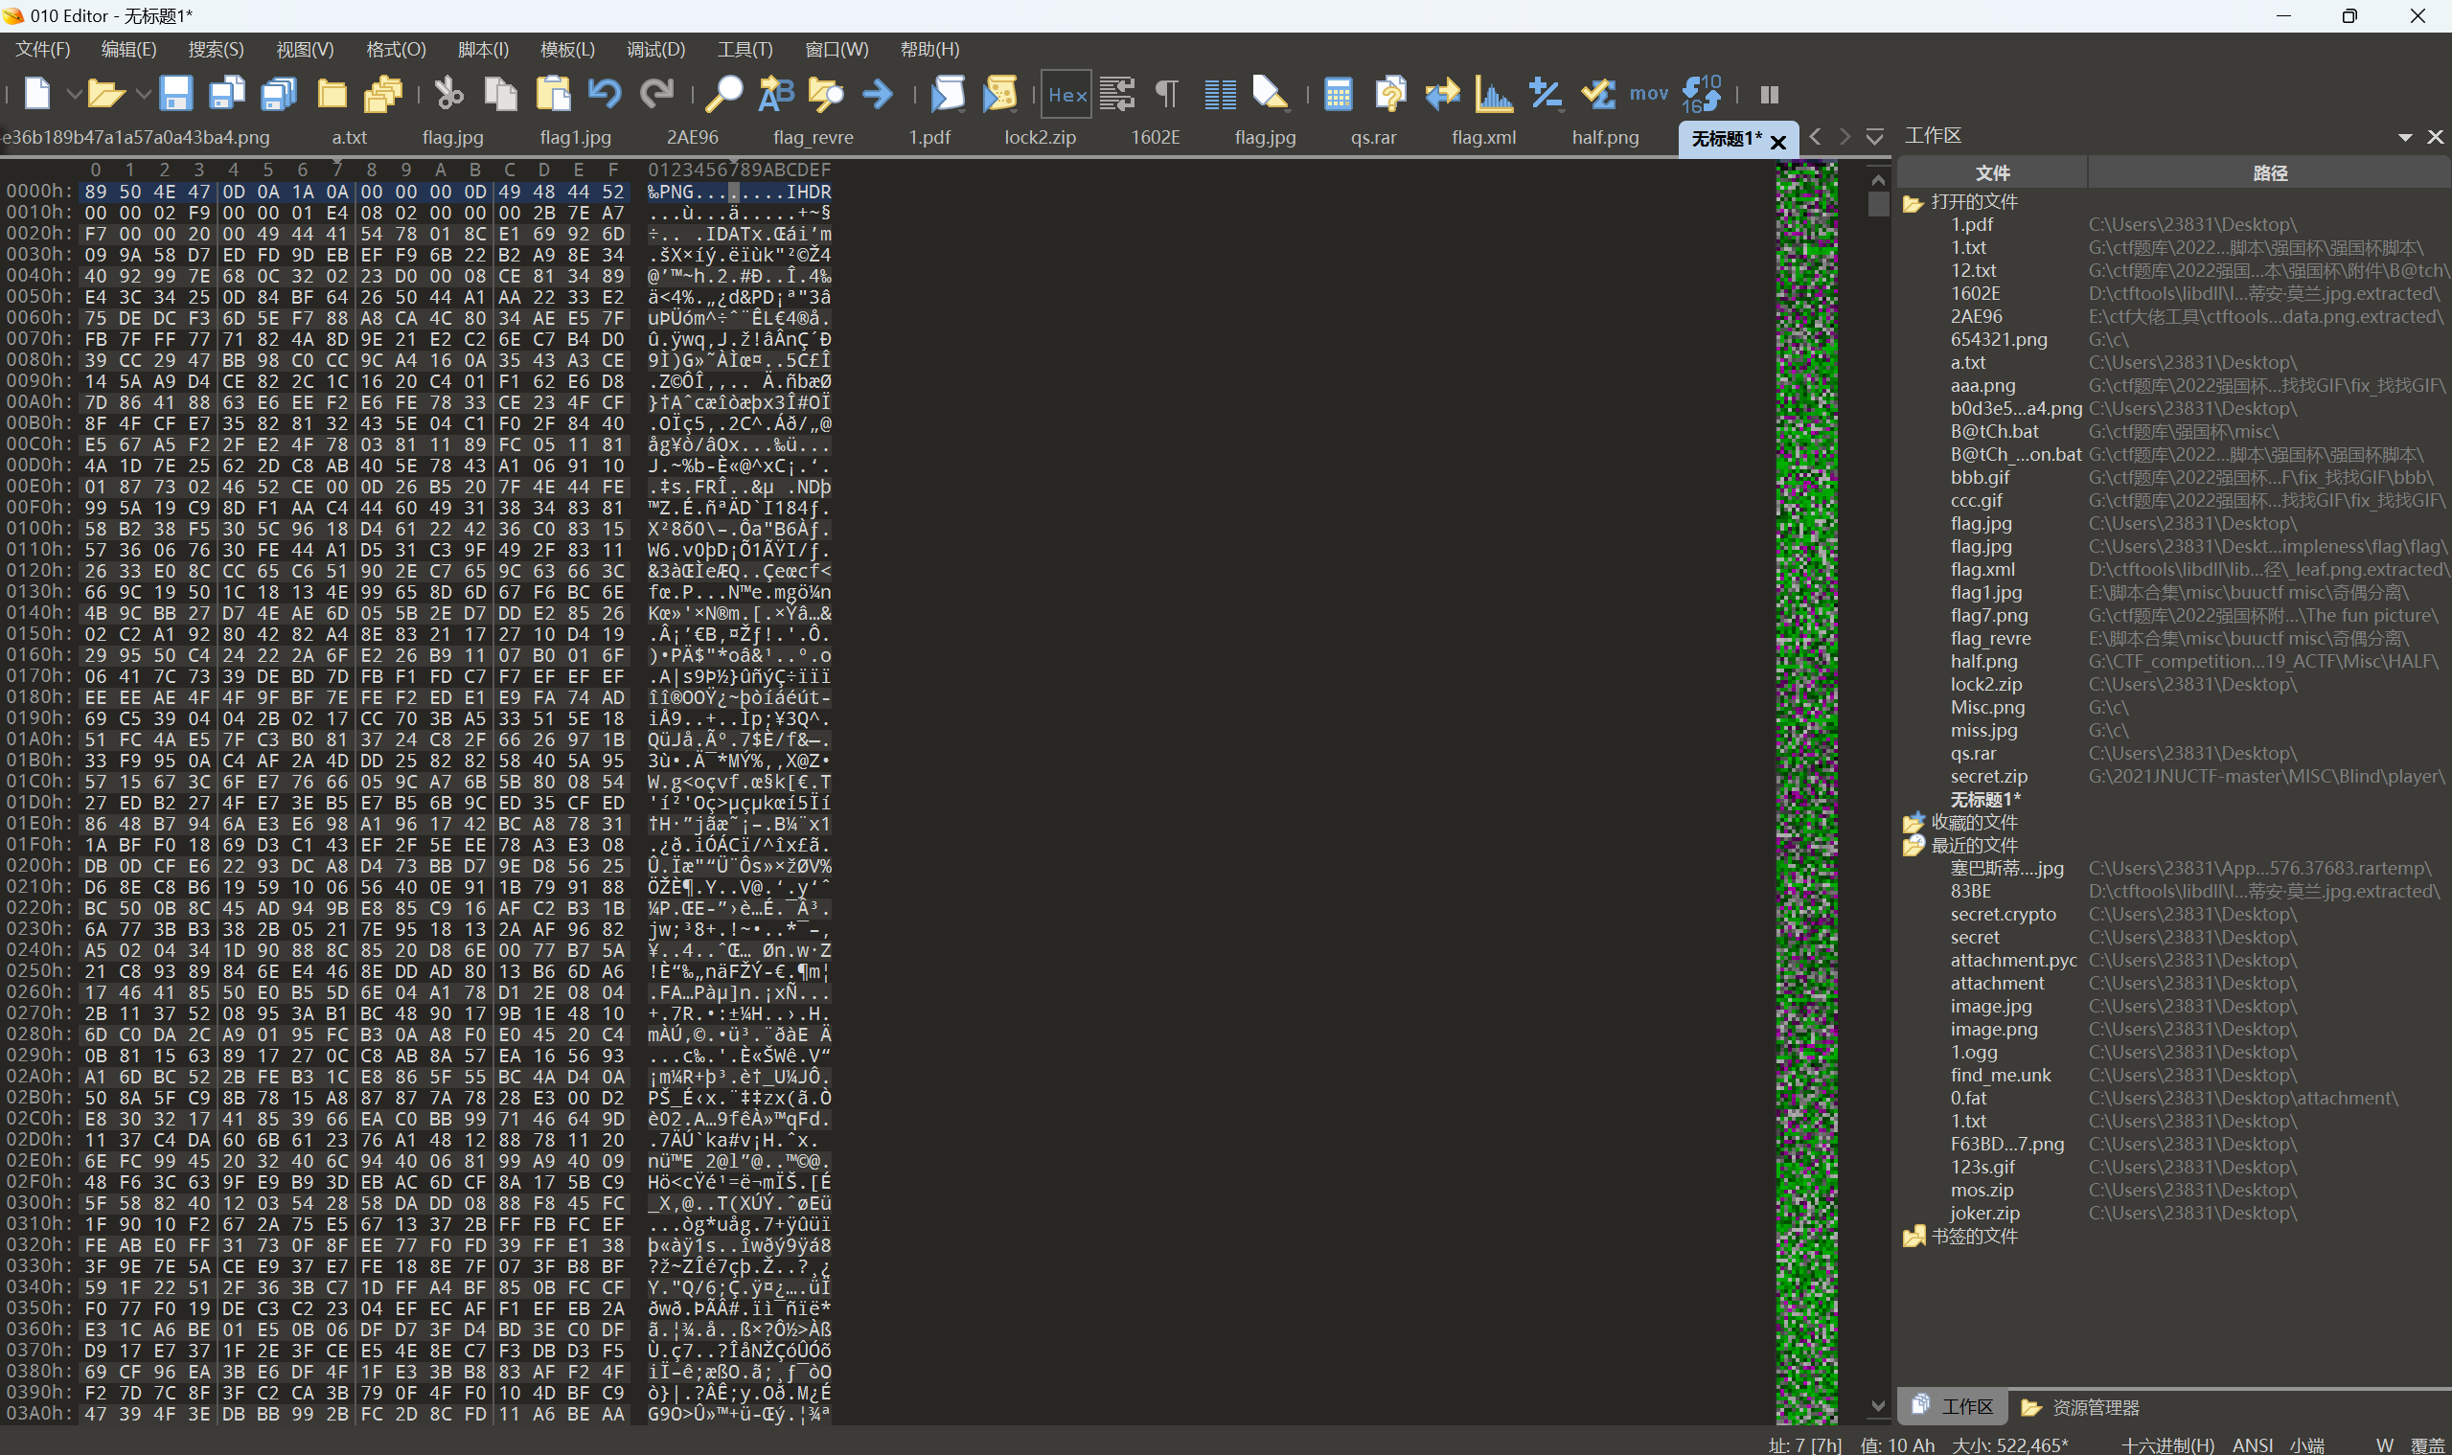Open the Checksum tool
The image size is (2452, 1455).
click(1598, 94)
